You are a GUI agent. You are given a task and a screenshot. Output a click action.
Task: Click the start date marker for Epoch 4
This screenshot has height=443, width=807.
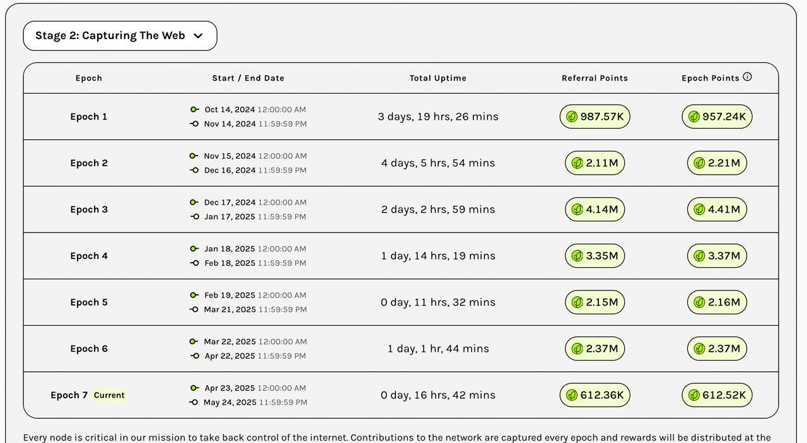pyautogui.click(x=194, y=249)
